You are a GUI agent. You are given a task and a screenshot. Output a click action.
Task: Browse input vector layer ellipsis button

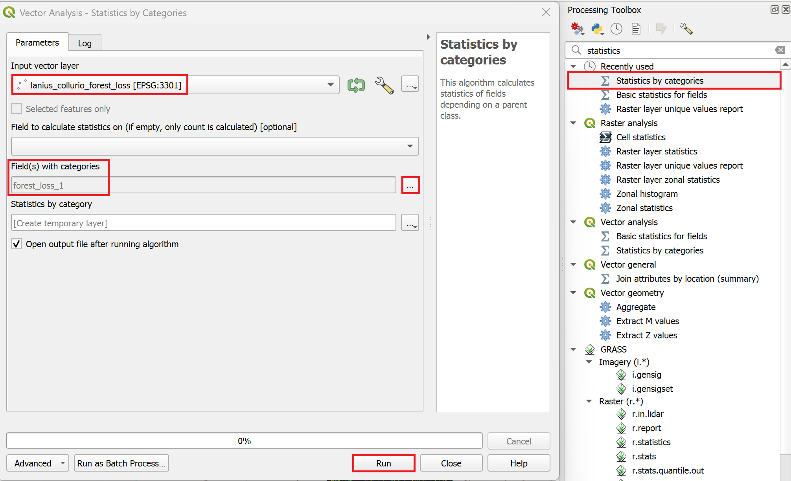point(410,84)
